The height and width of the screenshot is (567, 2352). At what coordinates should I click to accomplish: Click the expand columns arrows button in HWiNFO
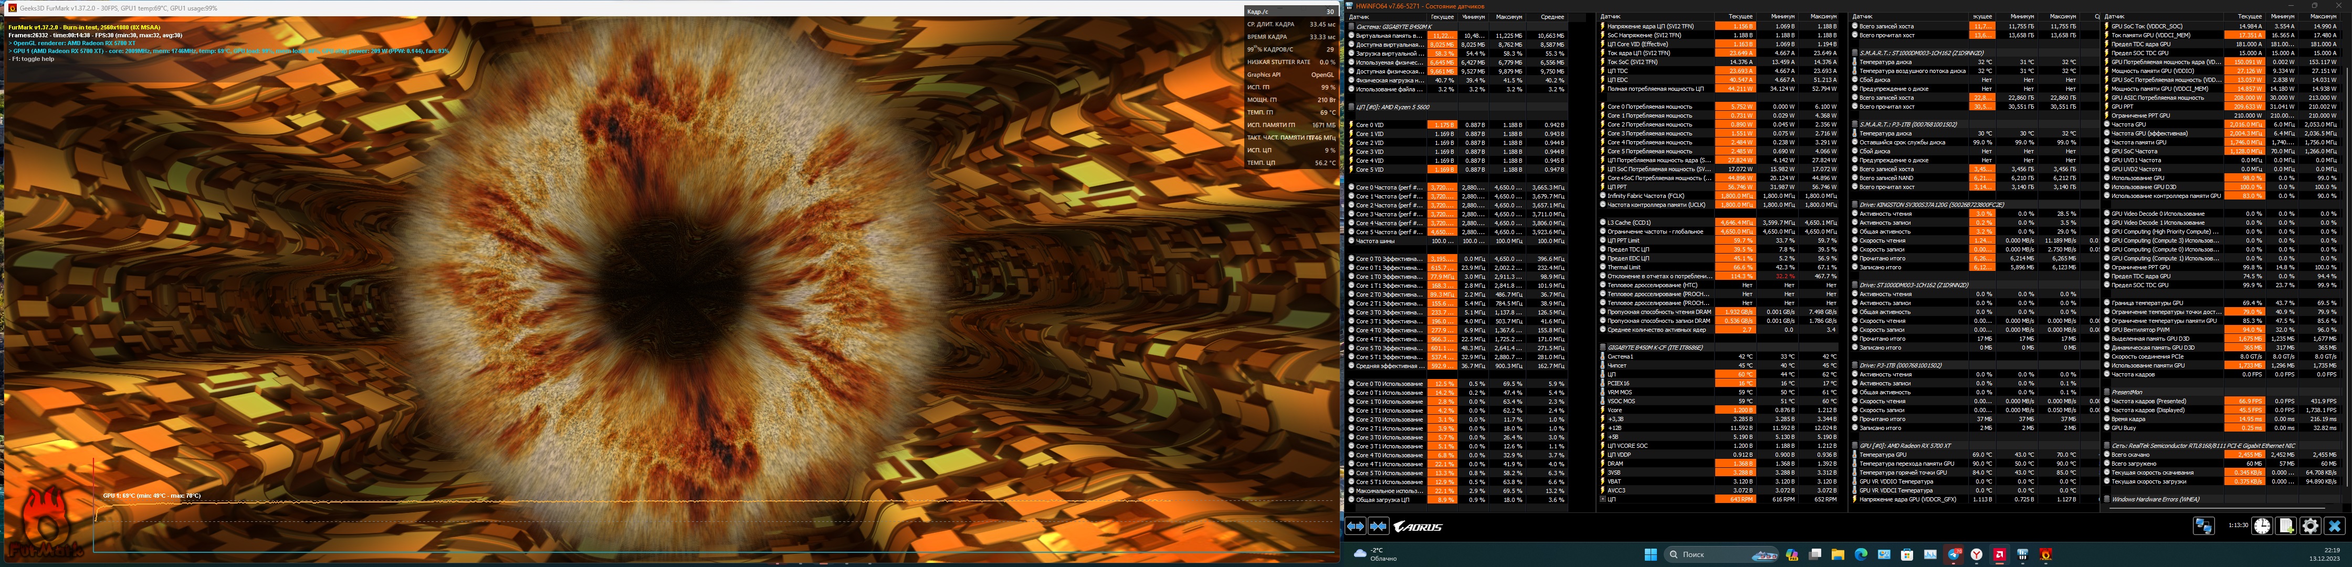[1355, 526]
